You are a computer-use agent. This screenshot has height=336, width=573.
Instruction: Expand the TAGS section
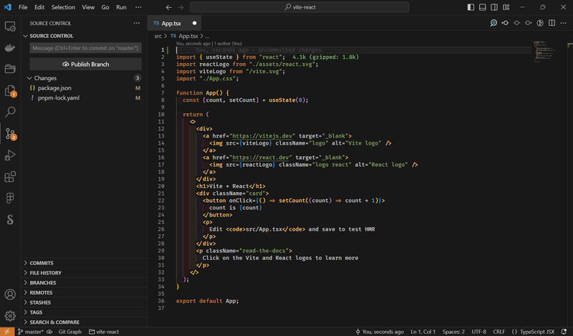85,312
